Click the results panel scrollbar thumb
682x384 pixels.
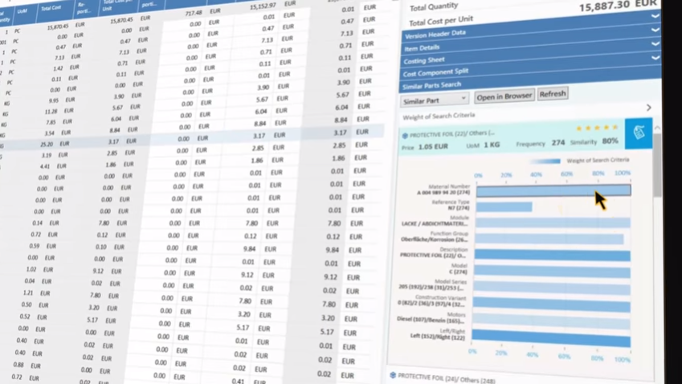point(657,165)
